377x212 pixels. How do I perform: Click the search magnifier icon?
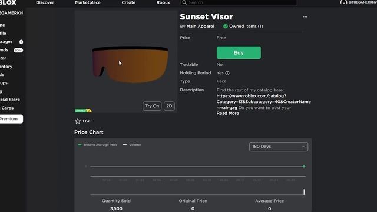(x=184, y=2)
